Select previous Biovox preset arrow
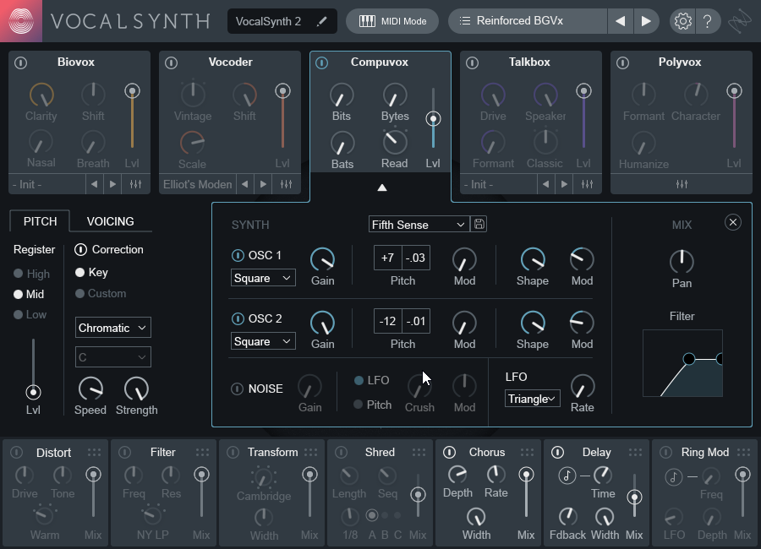Screen dimensions: 761x549 (x=94, y=184)
